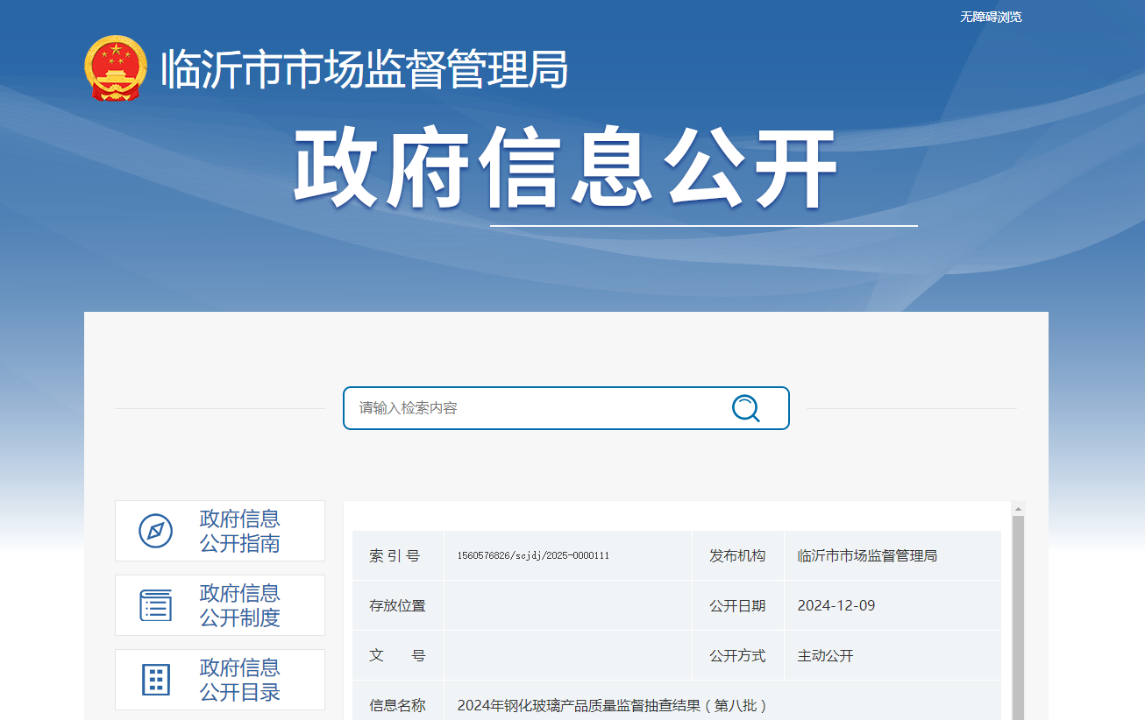Select the 政府信息公开制度 text label
Viewport: 1145px width, 720px height.
(x=239, y=605)
